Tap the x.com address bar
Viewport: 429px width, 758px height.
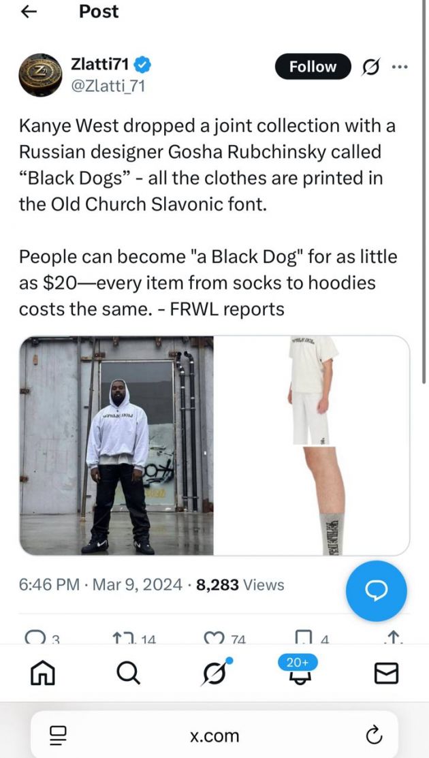tap(214, 736)
